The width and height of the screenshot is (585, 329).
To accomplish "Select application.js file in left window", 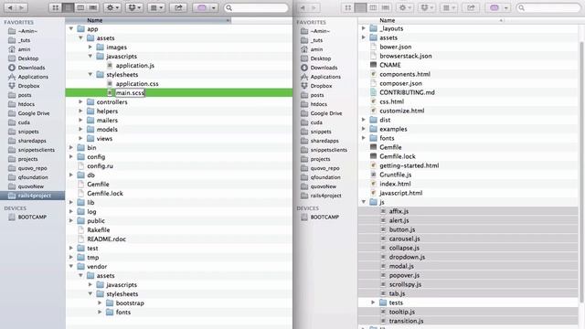I will (x=134, y=65).
